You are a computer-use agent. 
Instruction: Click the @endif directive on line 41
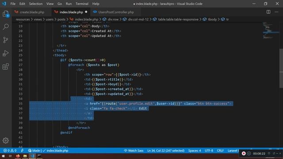[66, 132]
